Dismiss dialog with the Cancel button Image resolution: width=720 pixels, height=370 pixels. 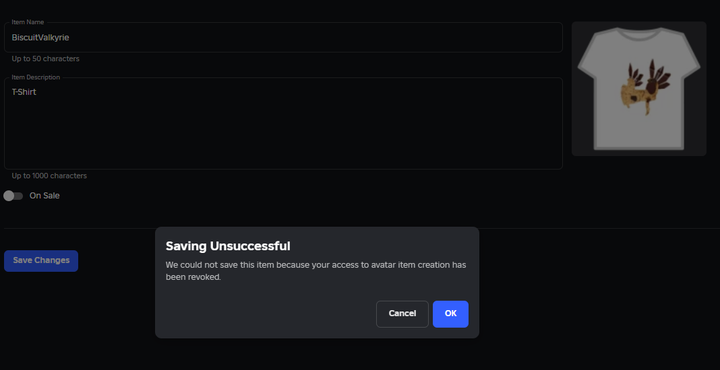pyautogui.click(x=402, y=314)
